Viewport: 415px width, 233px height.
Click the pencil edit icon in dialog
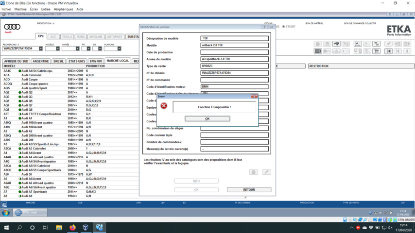coord(266,172)
